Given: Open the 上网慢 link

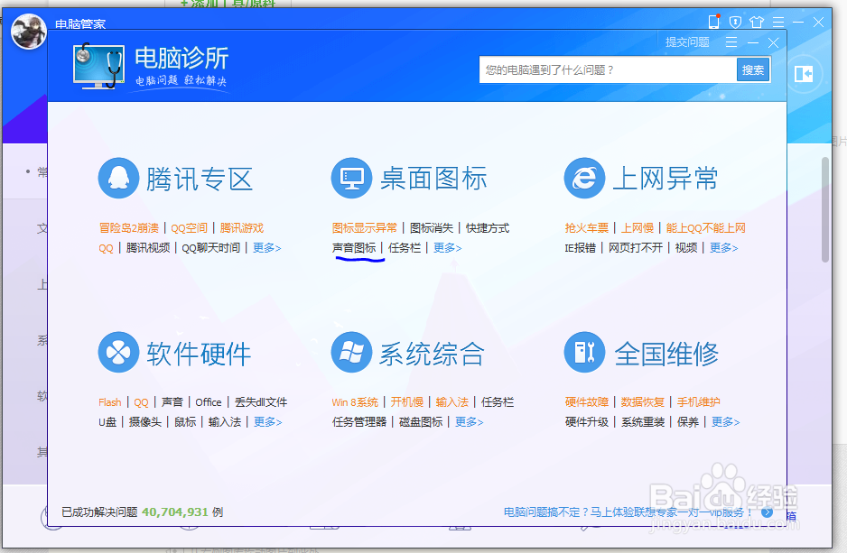Looking at the screenshot, I should pos(638,227).
